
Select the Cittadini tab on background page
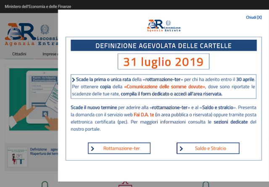[x=19, y=54]
